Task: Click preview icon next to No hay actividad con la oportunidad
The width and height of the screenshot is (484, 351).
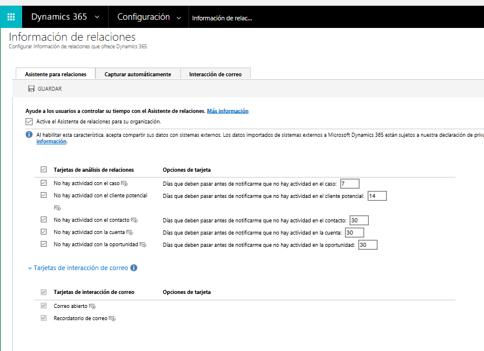Action: [143, 245]
